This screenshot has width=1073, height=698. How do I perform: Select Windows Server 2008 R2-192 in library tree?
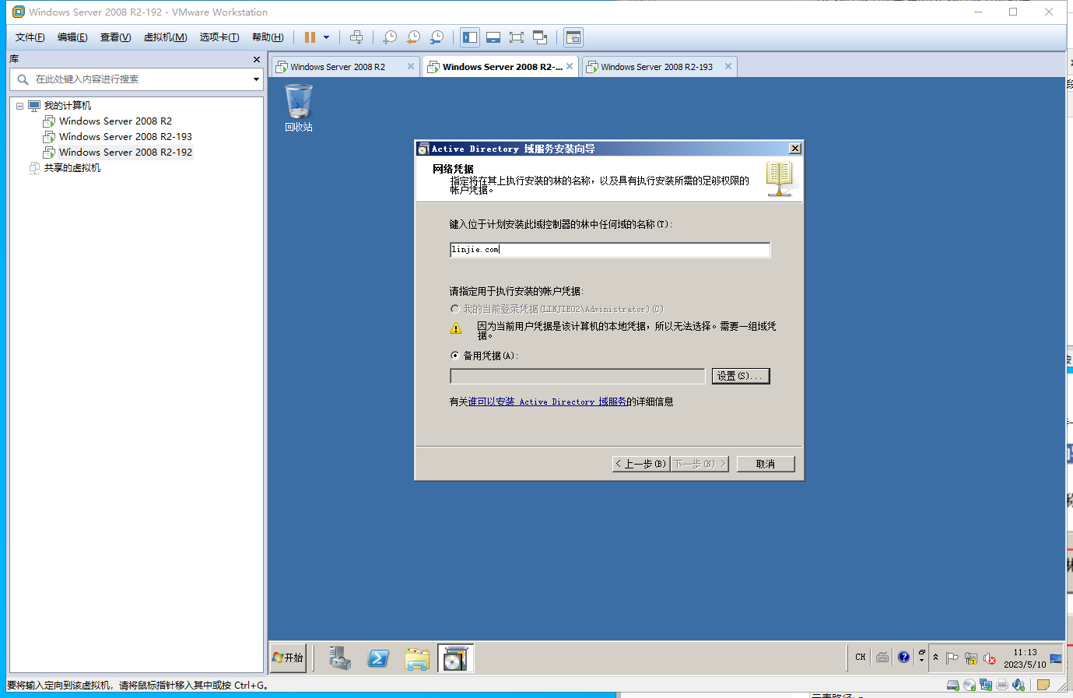pyautogui.click(x=125, y=153)
